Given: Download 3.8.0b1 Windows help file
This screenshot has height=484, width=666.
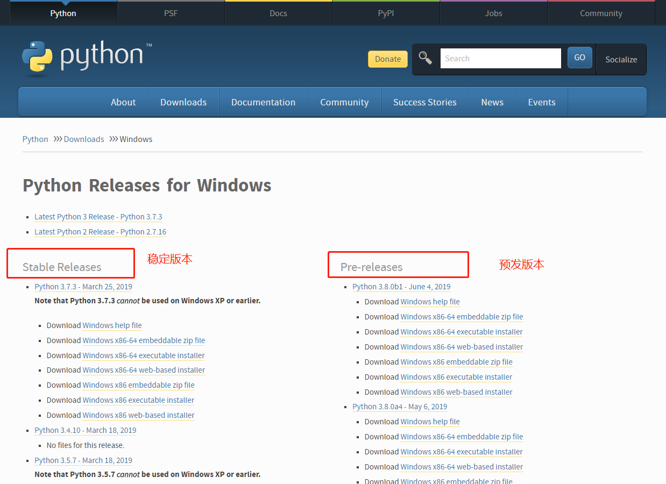Looking at the screenshot, I should pyautogui.click(x=430, y=302).
